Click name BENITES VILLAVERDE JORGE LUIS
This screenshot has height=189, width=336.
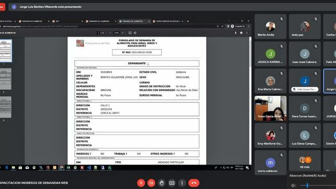[x=119, y=77]
